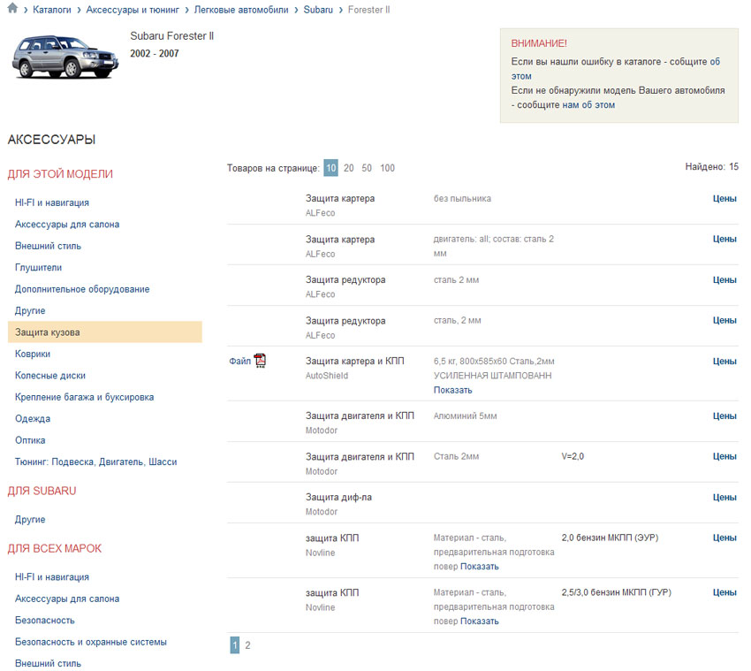The image size is (751, 671).
Task: Navigate to Subaru breadcrumb link
Action: 318,10
